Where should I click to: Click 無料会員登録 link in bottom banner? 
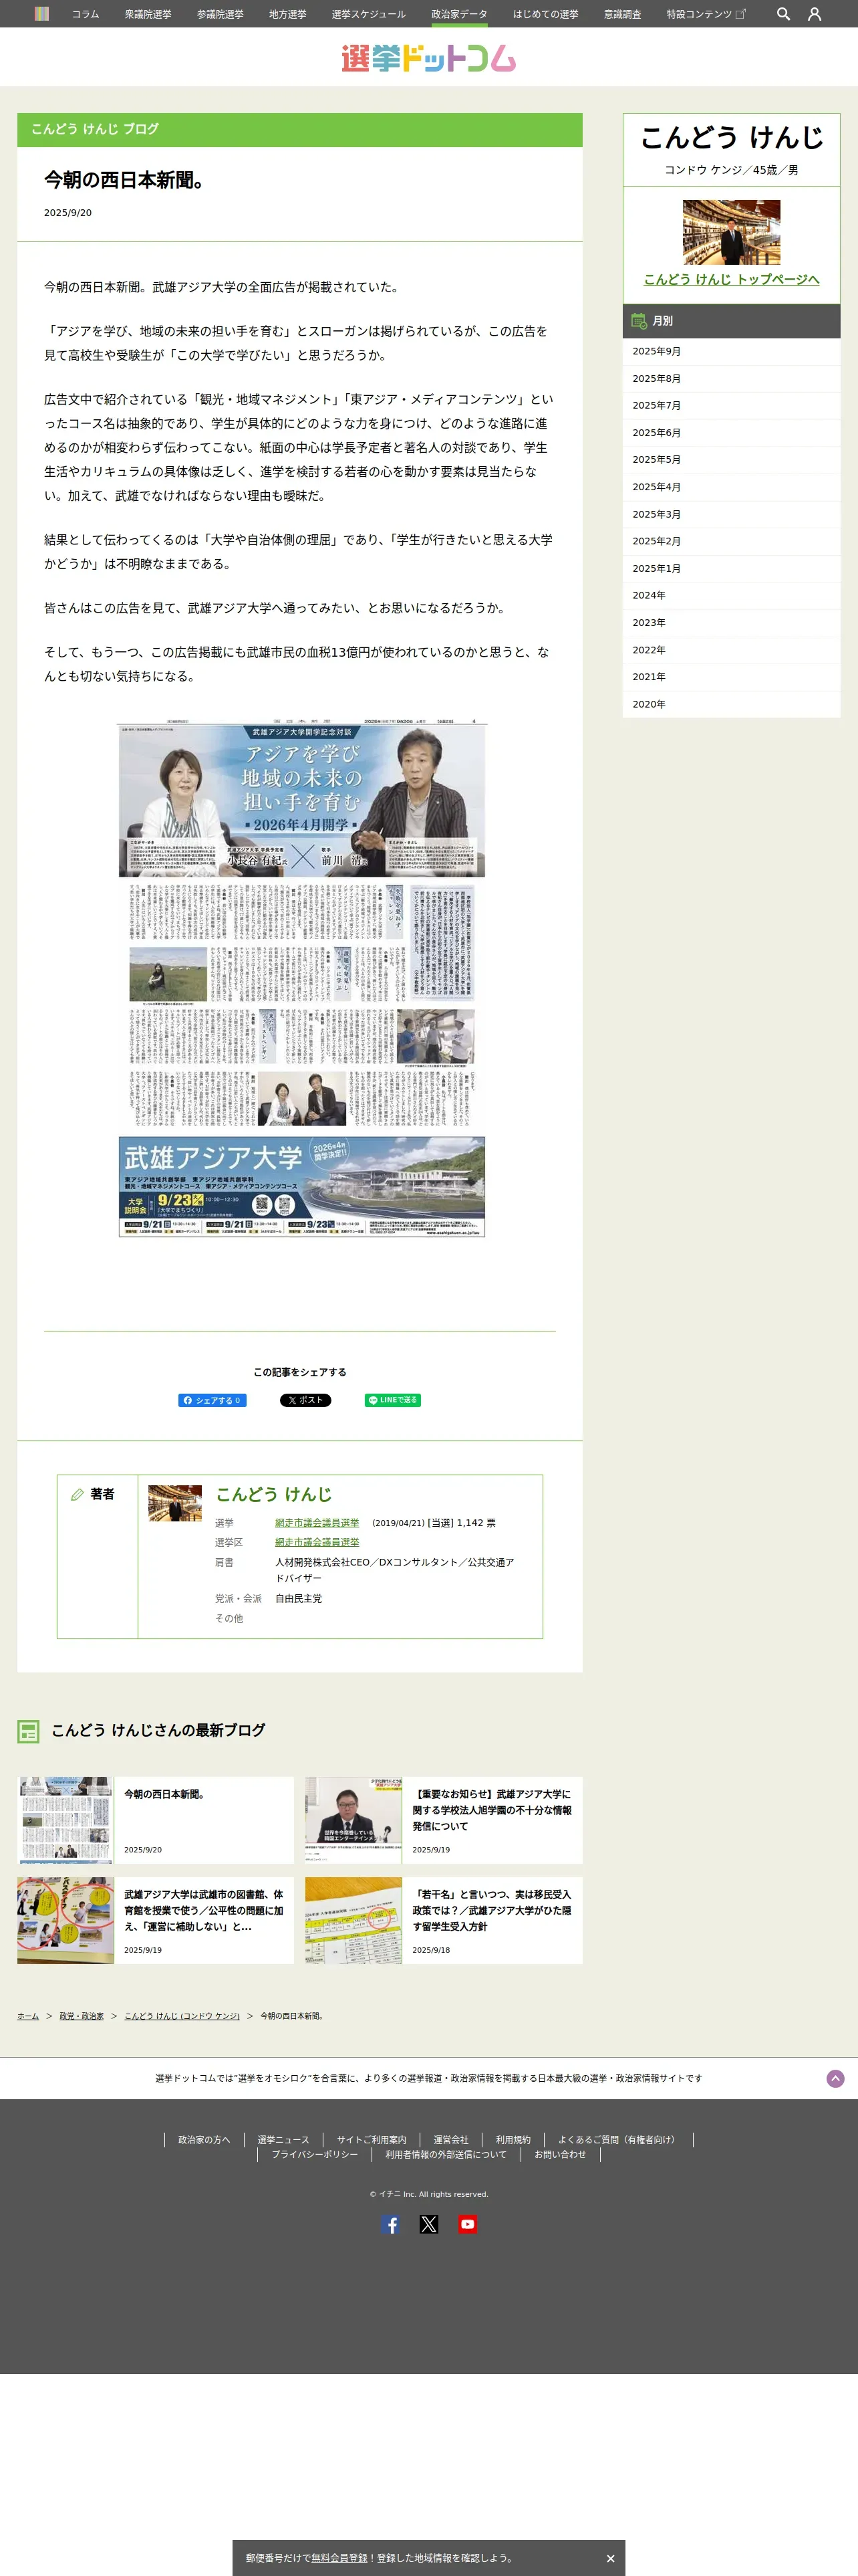pos(339,2558)
